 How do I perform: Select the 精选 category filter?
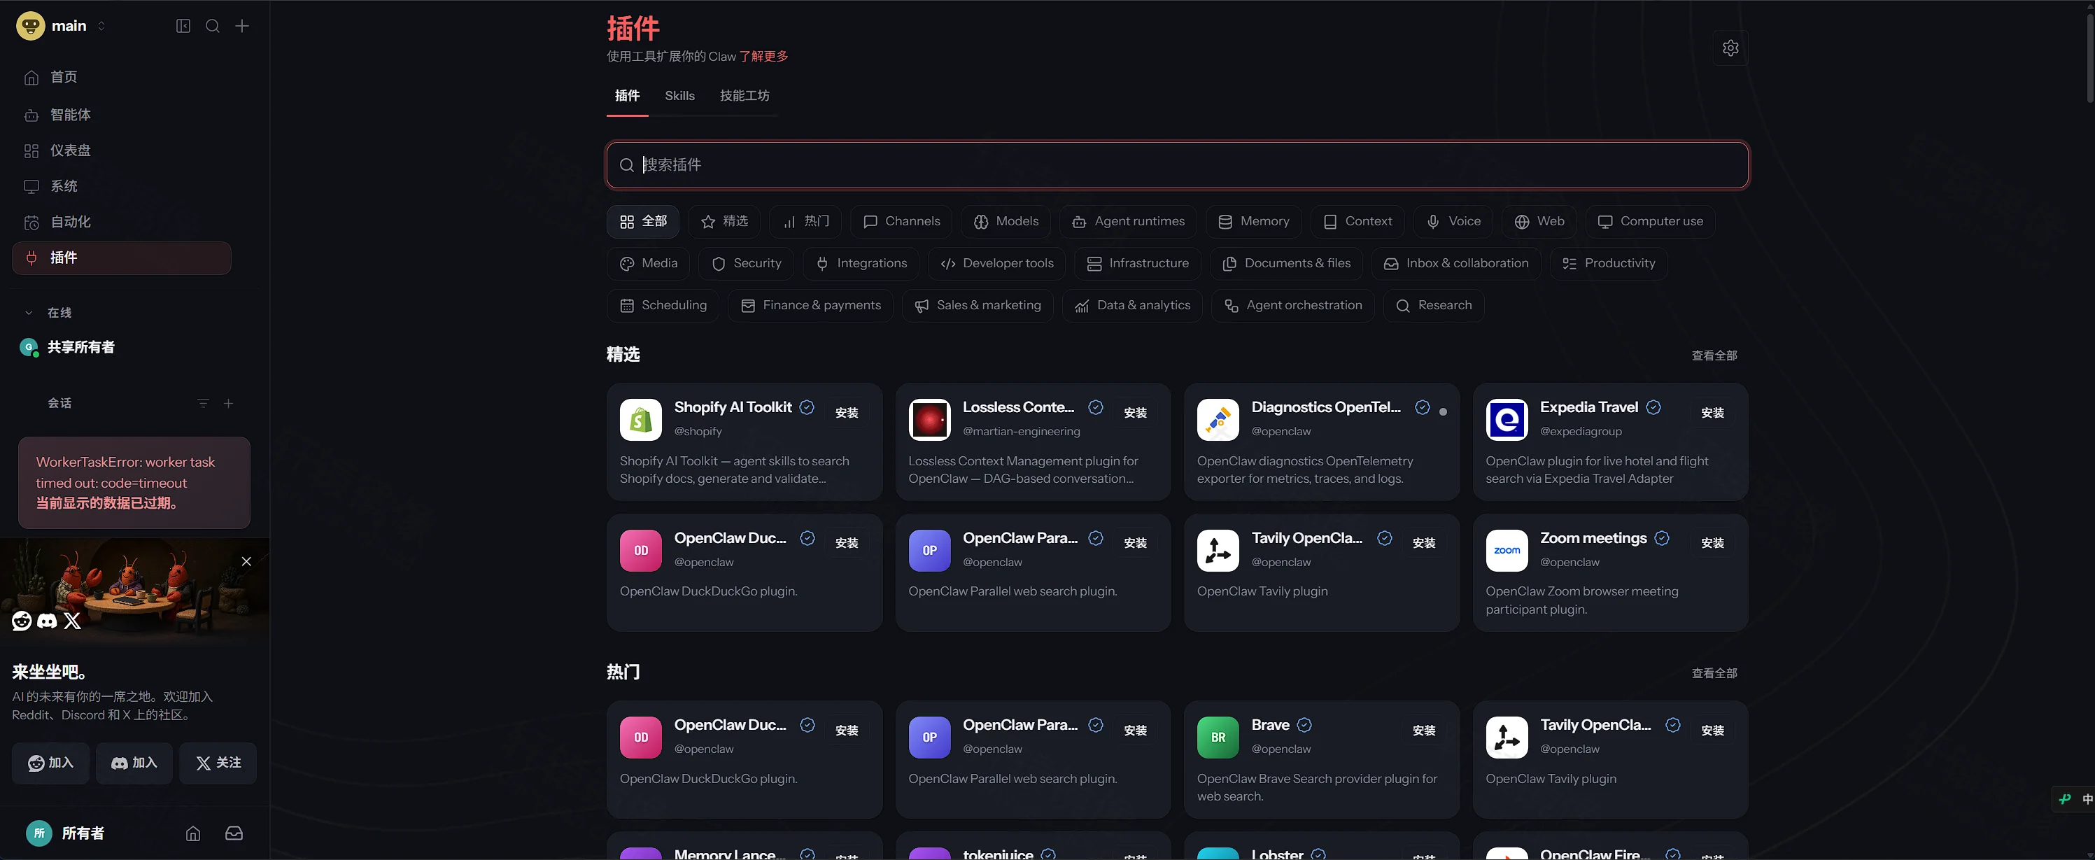point(724,221)
